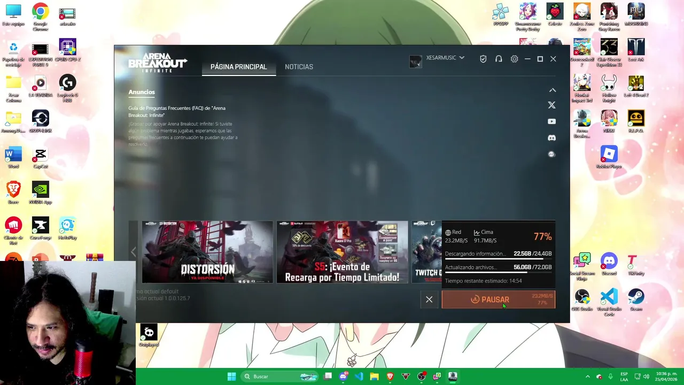Image resolution: width=684 pixels, height=385 pixels.
Task: Collapse the social sidebar with up chevron
Action: point(553,90)
